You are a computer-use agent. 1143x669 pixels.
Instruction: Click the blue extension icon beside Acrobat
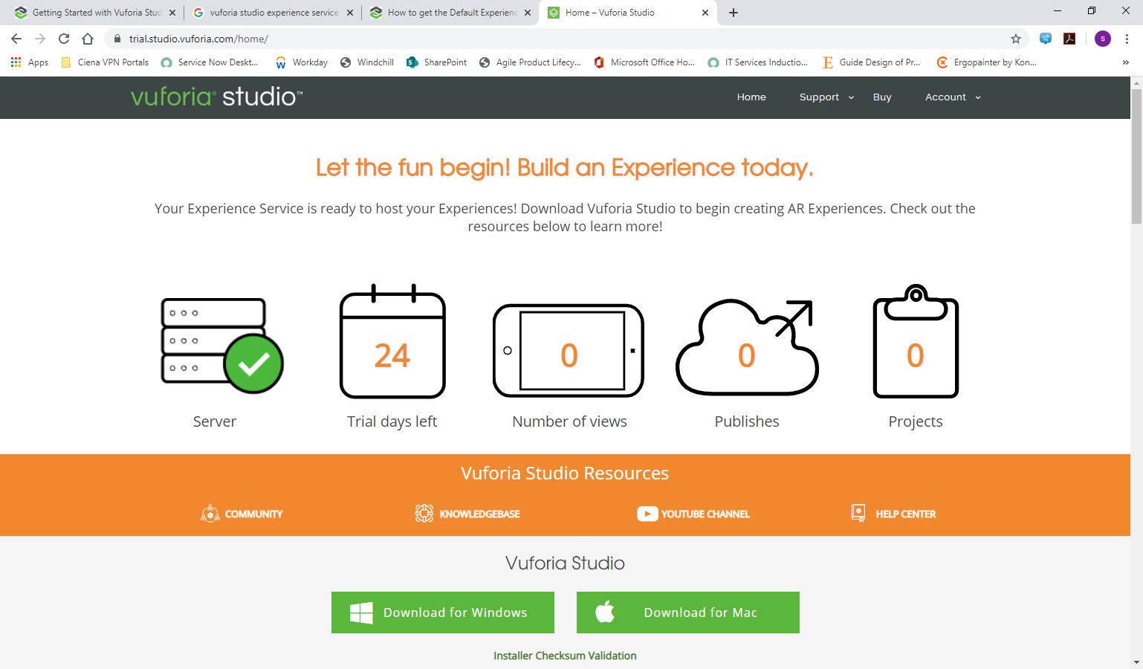1046,39
